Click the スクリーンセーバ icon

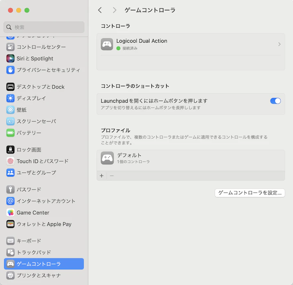[10, 122]
